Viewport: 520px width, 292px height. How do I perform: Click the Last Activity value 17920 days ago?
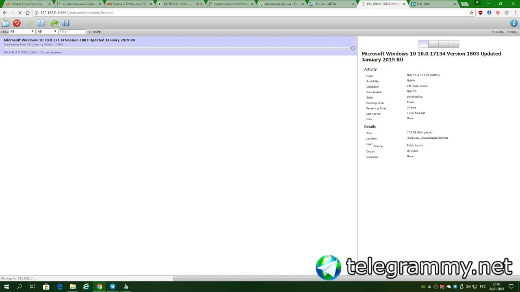[x=416, y=113]
